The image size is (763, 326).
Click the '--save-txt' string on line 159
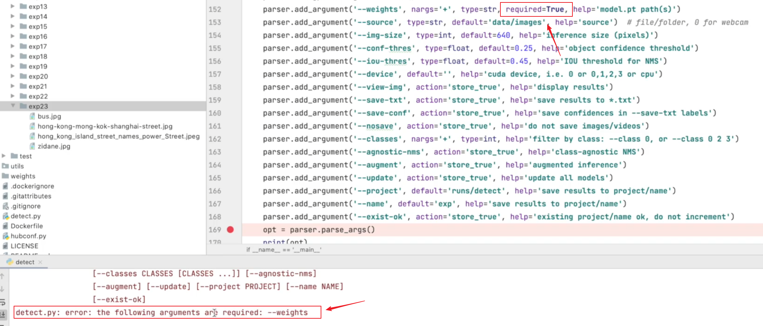click(x=380, y=100)
